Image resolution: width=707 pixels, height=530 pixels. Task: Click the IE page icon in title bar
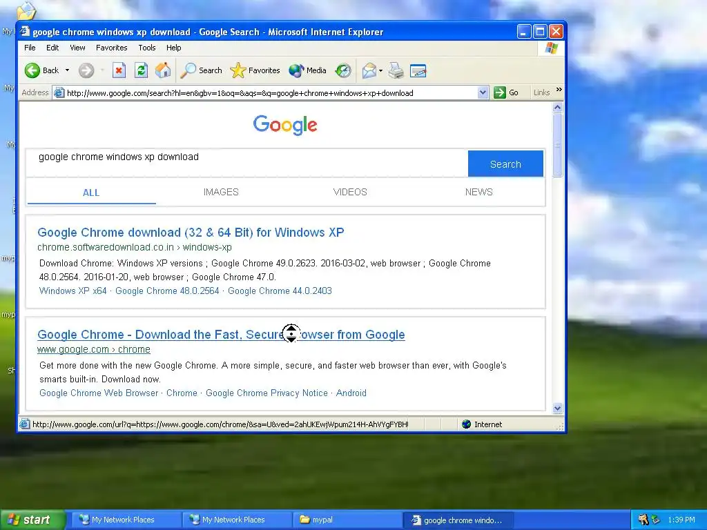coord(25,31)
